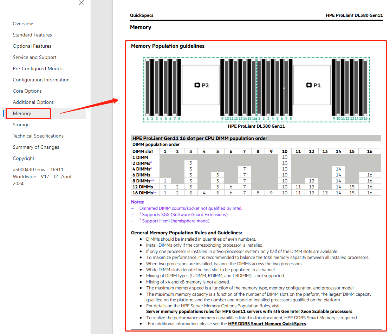Select bullet about White DIMM slots
390x334 pixels.
(x=211, y=270)
